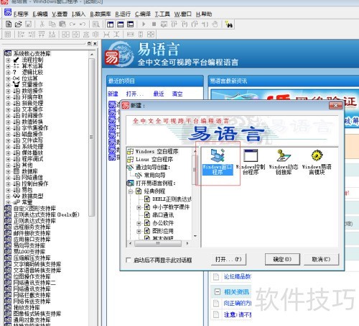Image resolution: width=359 pixels, height=326 pixels.
Task: Open the F.程序 menu
Action: (x=21, y=14)
